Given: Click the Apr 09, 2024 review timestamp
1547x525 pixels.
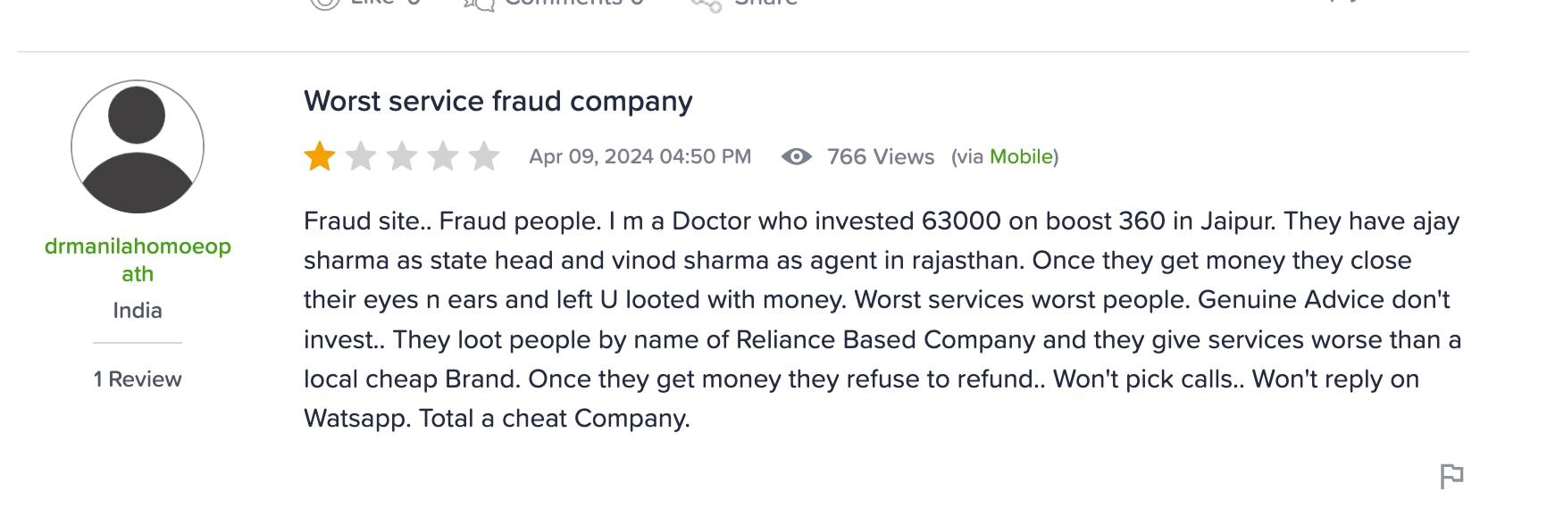Looking at the screenshot, I should coord(640,157).
